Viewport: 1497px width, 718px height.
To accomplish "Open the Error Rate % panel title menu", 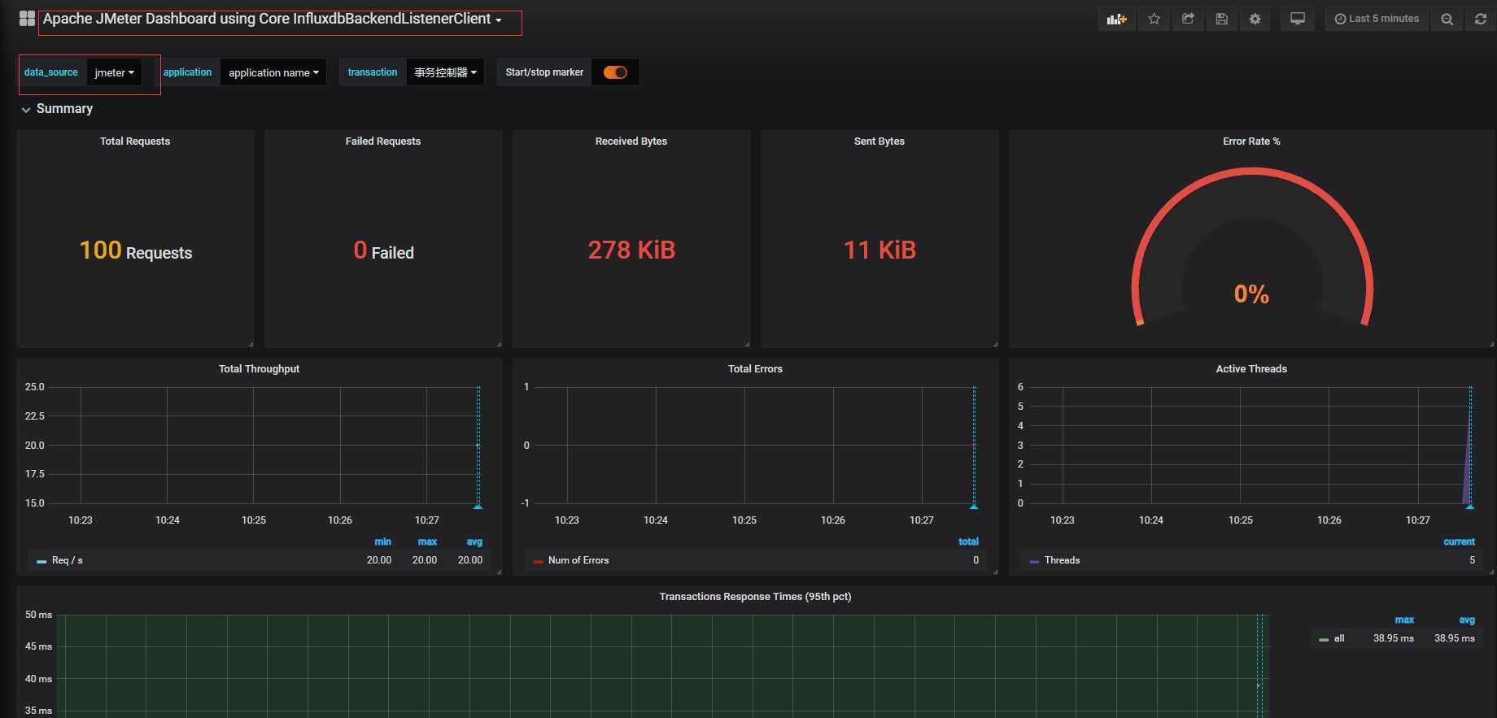I will click(x=1251, y=141).
